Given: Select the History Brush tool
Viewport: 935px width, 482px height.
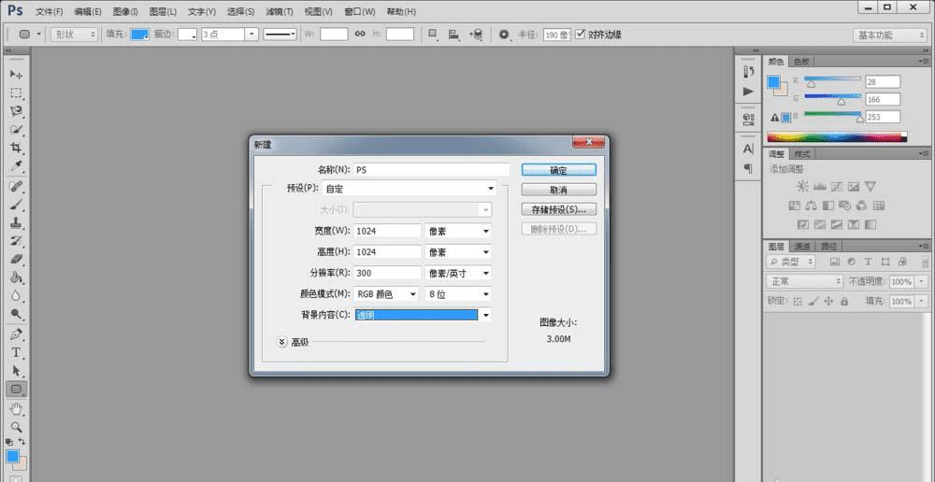Looking at the screenshot, I should 16,241.
